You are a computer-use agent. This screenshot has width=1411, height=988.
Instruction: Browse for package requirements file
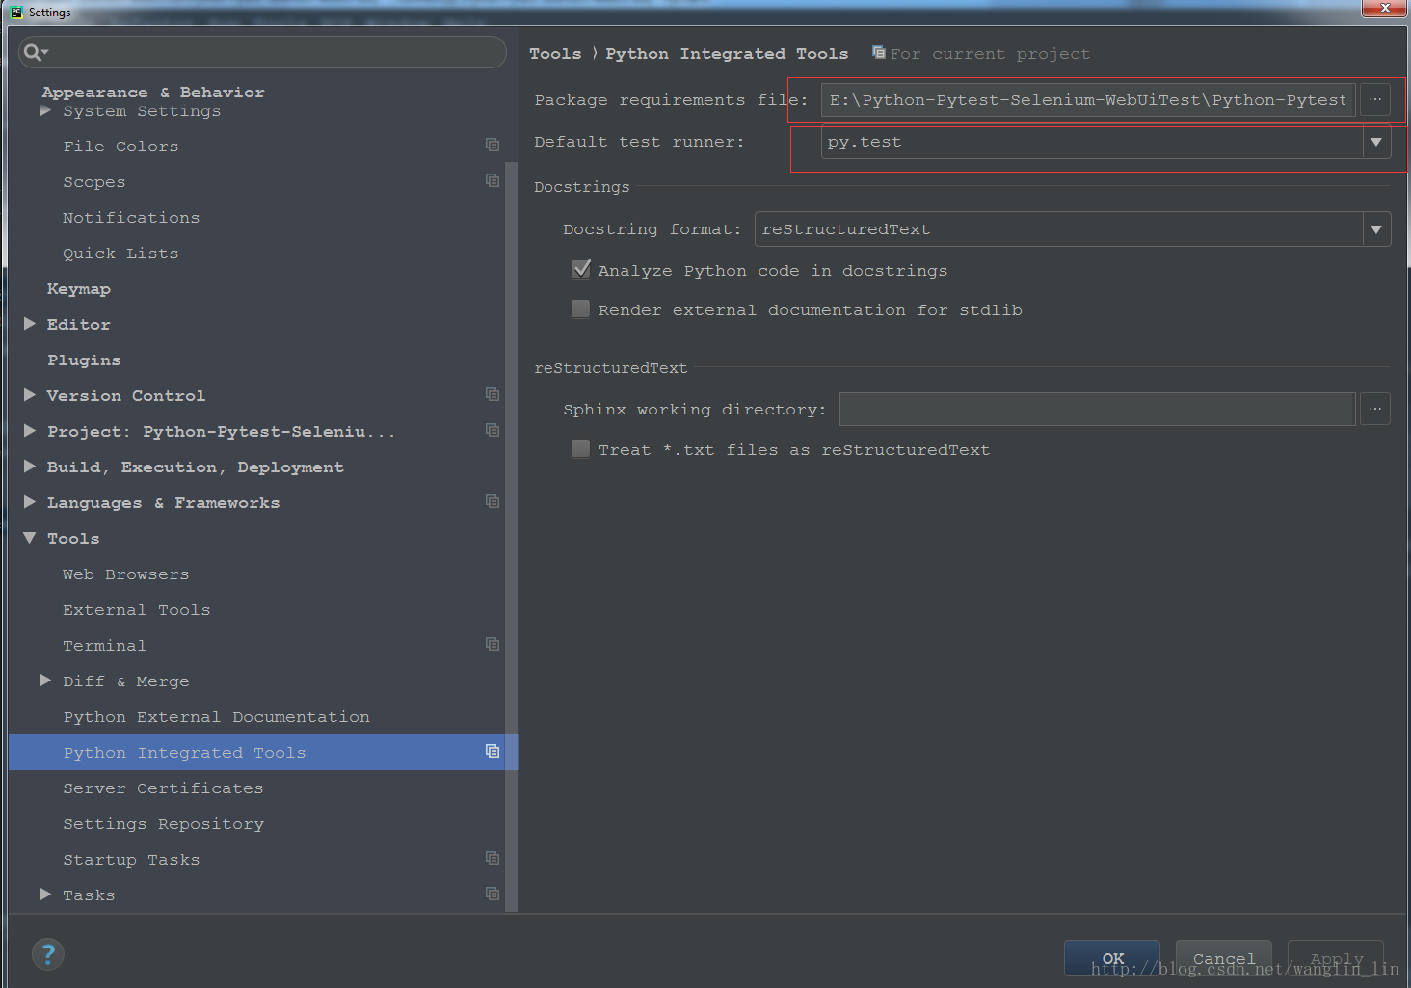[x=1375, y=99]
